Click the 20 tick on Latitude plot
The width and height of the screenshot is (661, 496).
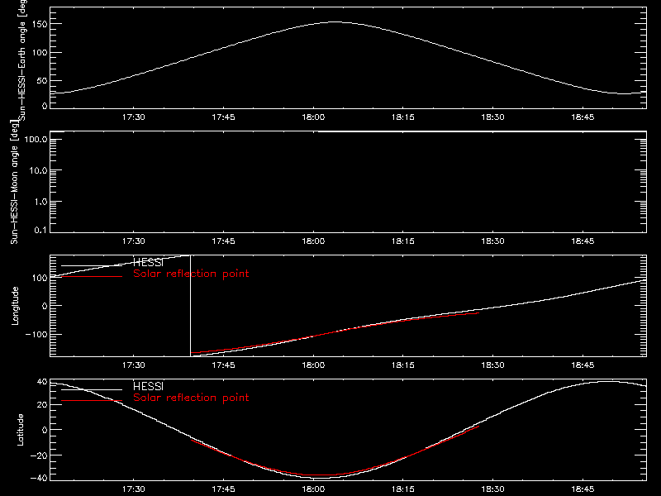point(43,404)
